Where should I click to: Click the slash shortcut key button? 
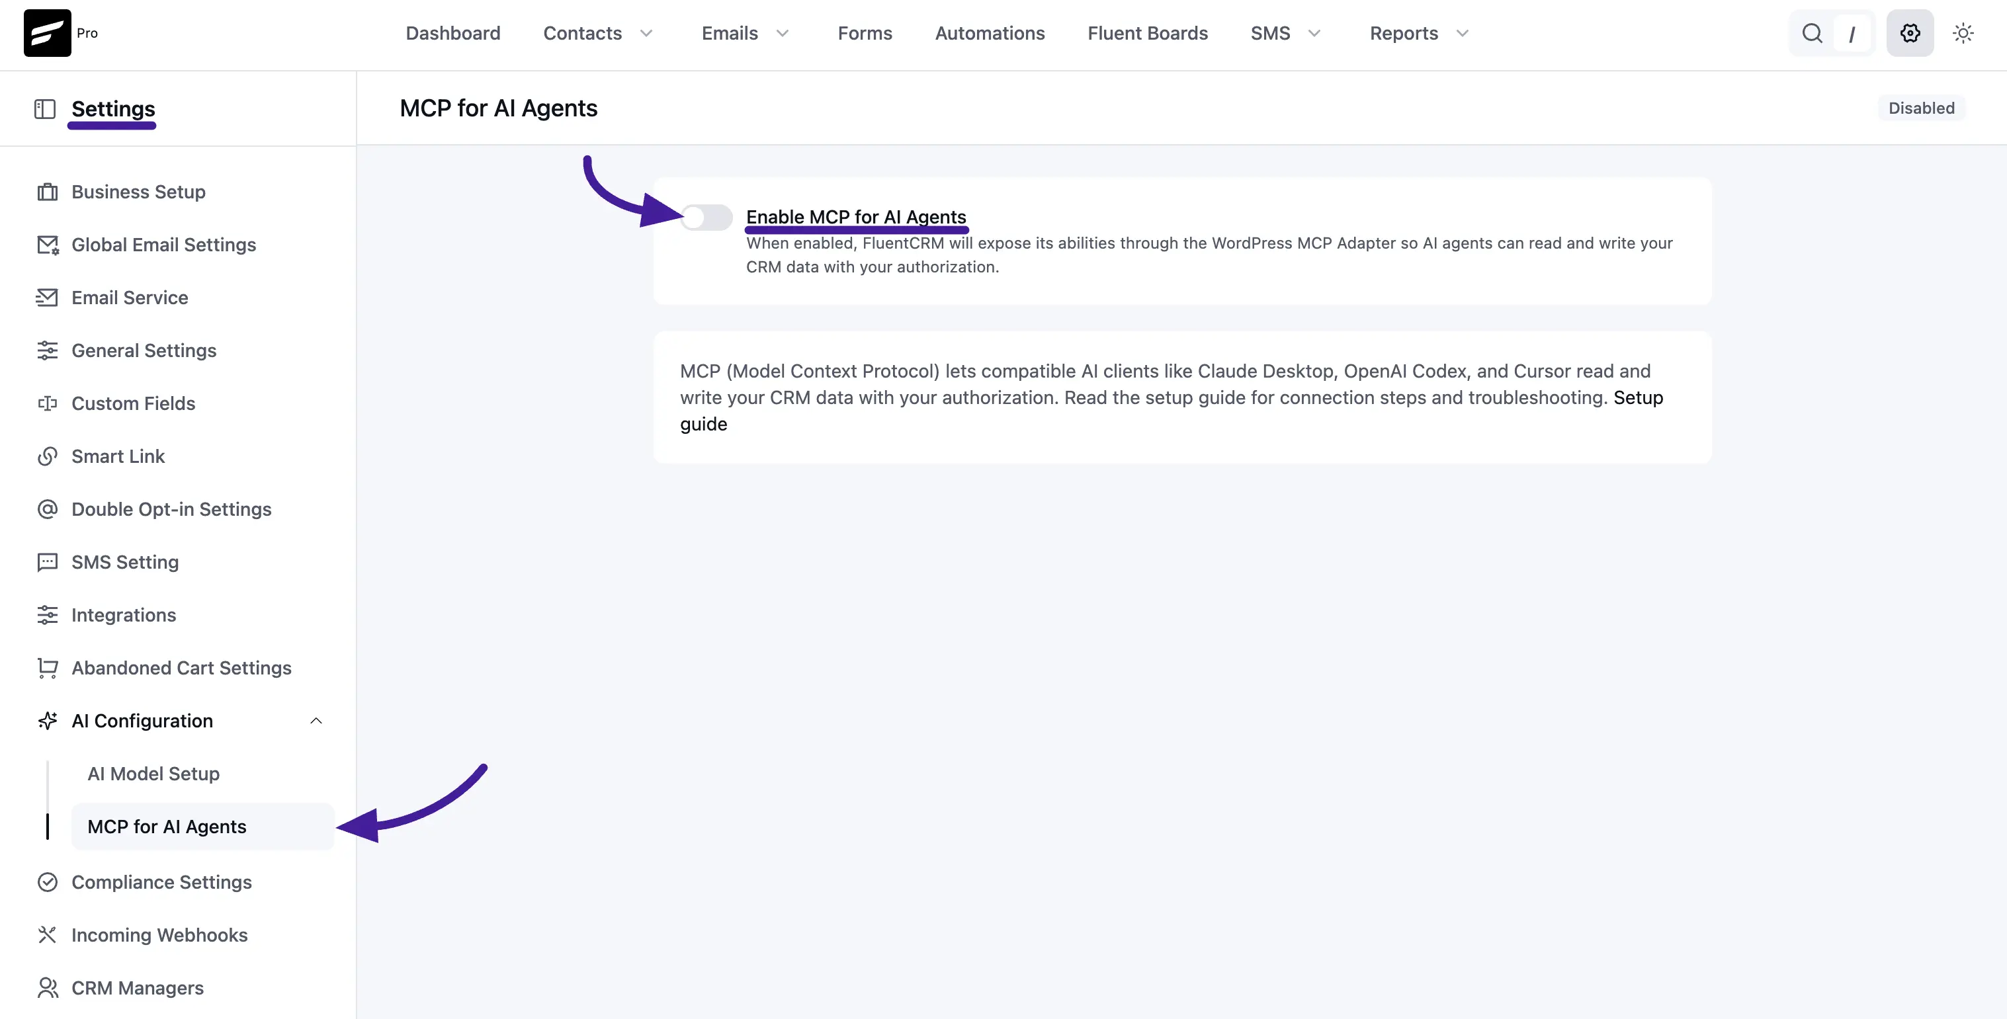[x=1852, y=34]
